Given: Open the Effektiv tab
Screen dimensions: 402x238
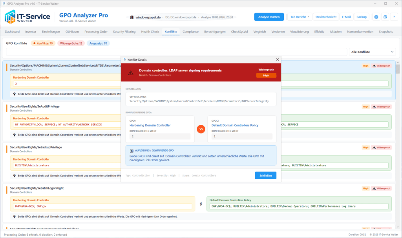Looking at the screenshot, I should (319, 32).
